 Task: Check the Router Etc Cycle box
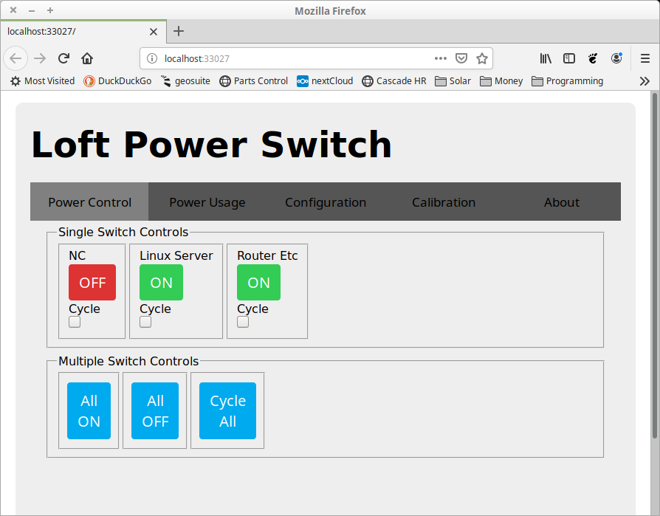(x=243, y=322)
